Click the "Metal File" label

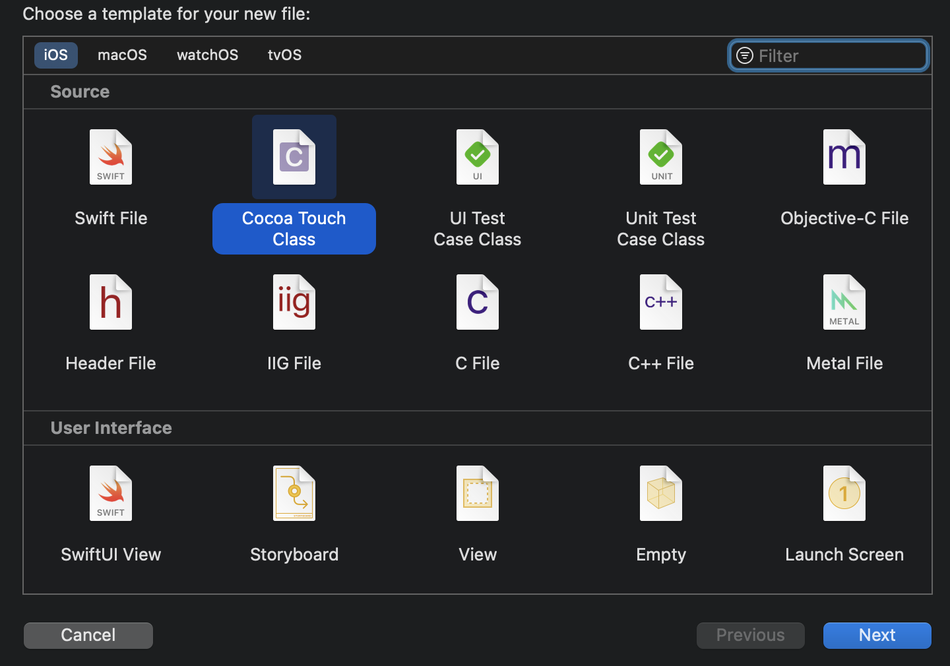[844, 363]
